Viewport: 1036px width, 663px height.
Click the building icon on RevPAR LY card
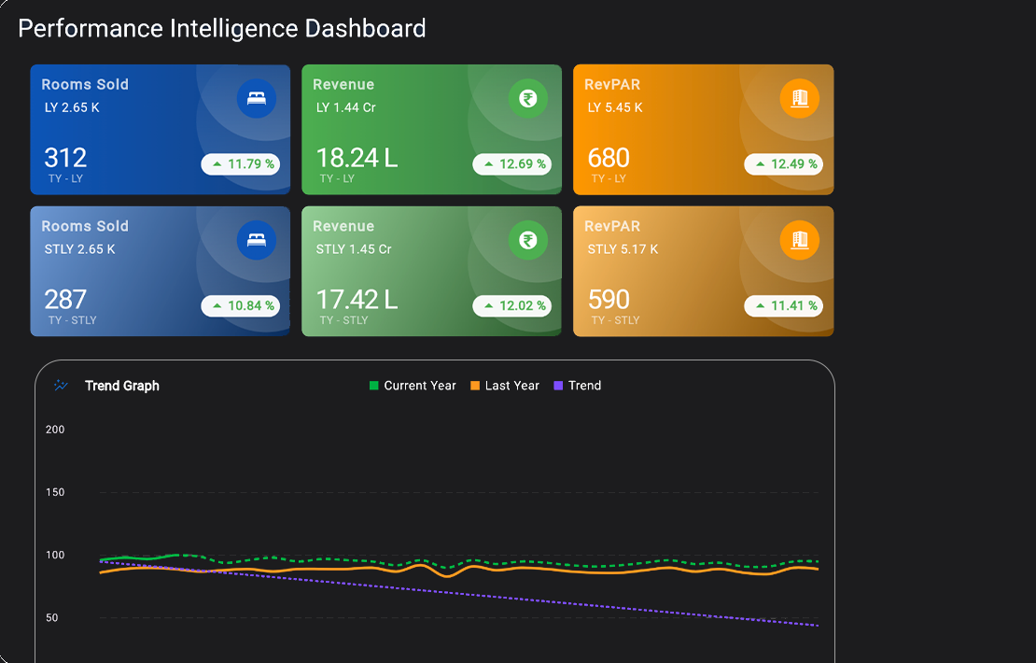coord(800,98)
